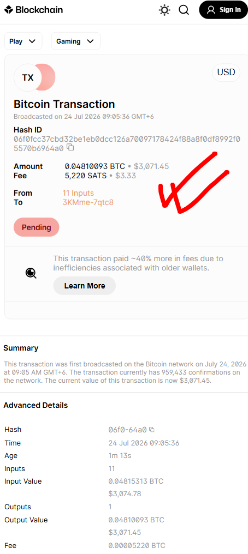Open the 11 Inputs link

click(78, 193)
